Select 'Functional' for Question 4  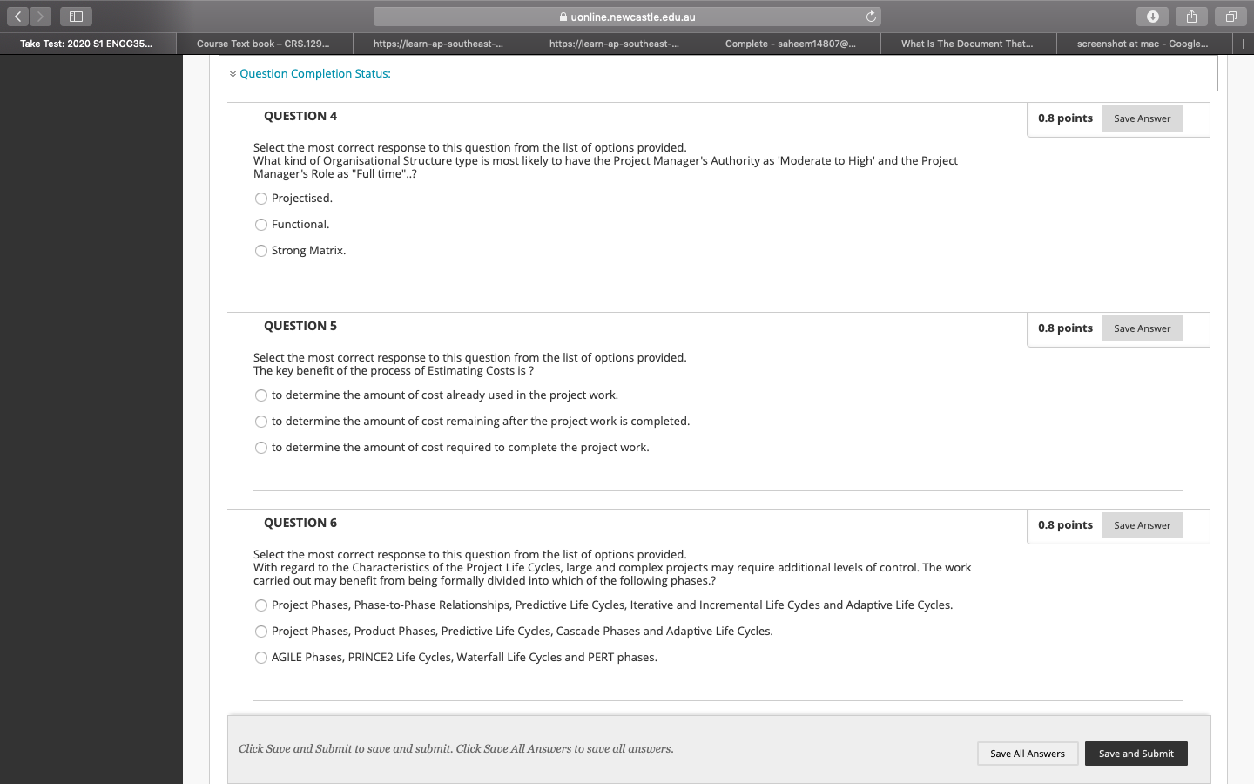pyautogui.click(x=260, y=224)
